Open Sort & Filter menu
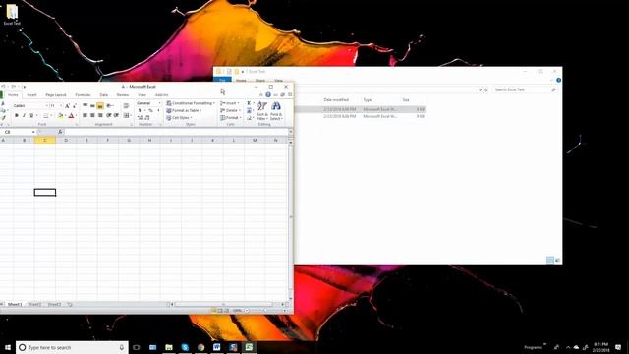Viewport: 629px width, 354px height. (x=262, y=110)
